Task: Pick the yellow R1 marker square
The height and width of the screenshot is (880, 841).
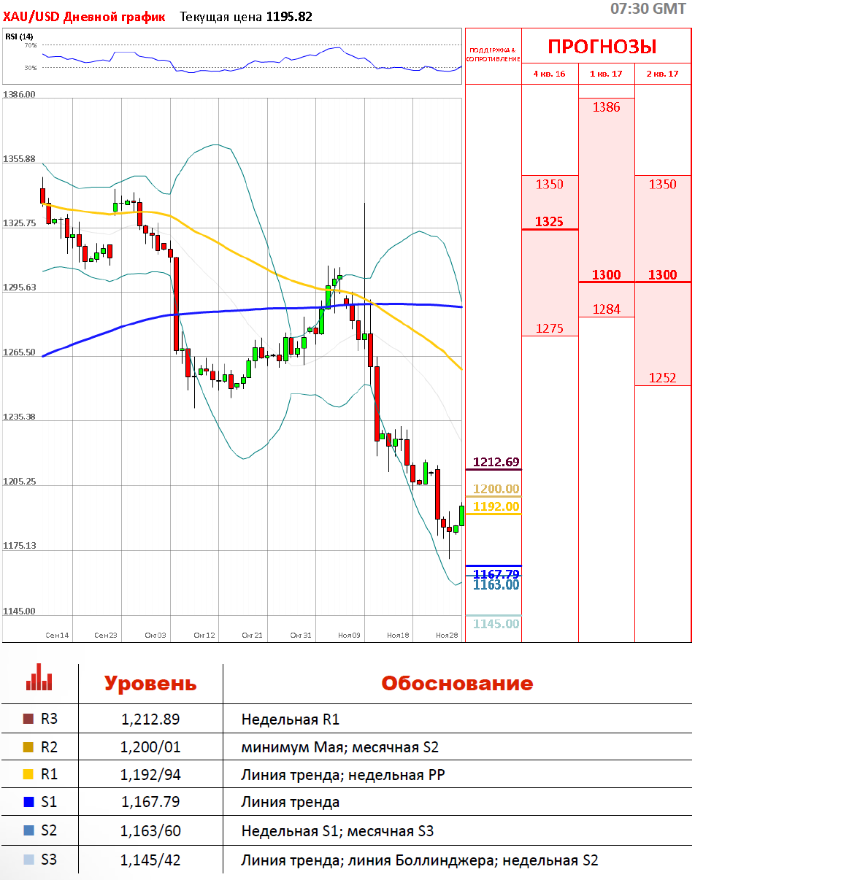Action: pos(28,774)
